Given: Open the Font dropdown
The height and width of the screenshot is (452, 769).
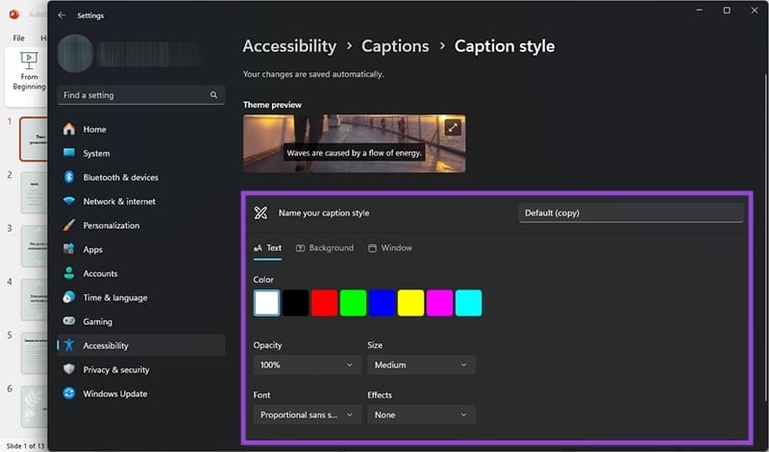Looking at the screenshot, I should click(x=307, y=414).
